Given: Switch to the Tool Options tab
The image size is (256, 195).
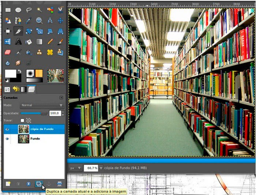Looking at the screenshot, I should tap(7, 89).
